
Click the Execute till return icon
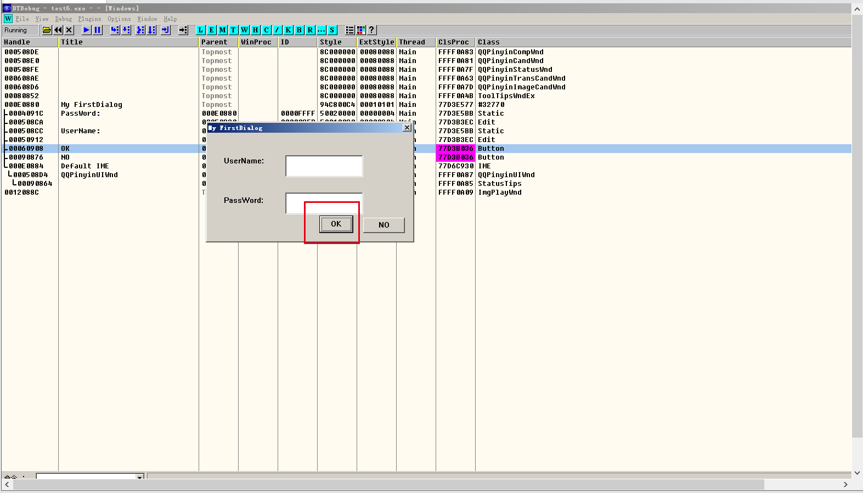(x=166, y=30)
